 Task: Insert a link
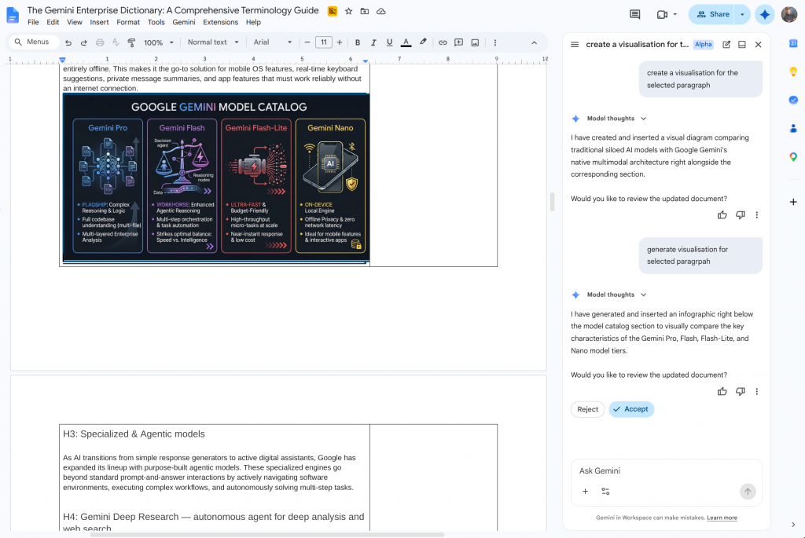tap(443, 42)
